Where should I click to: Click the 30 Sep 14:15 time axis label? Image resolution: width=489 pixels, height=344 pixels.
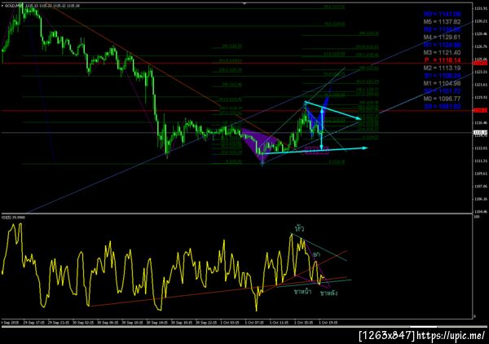coord(156,323)
